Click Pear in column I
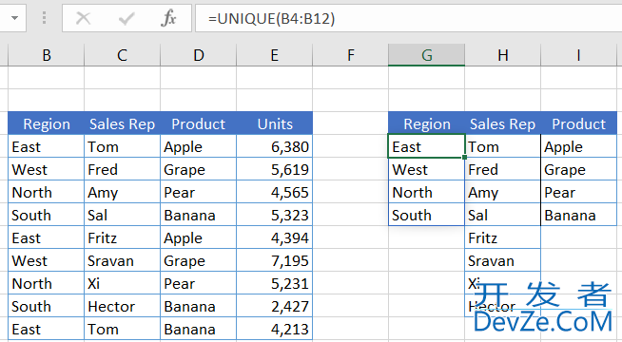The image size is (622, 342). (x=579, y=192)
